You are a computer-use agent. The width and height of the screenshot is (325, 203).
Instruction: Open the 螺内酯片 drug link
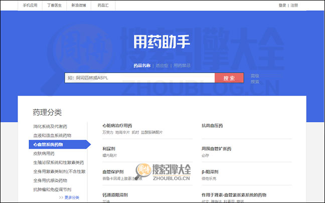click(110, 155)
